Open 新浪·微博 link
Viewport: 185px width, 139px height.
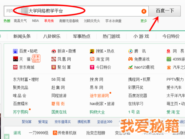pos(67,51)
